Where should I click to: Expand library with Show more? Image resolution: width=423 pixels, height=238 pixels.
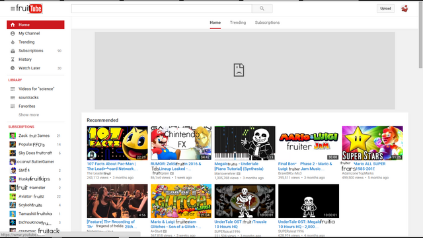tap(28, 115)
